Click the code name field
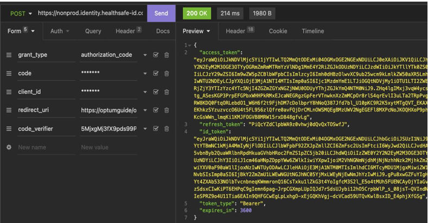428x223 pixels. point(46,74)
